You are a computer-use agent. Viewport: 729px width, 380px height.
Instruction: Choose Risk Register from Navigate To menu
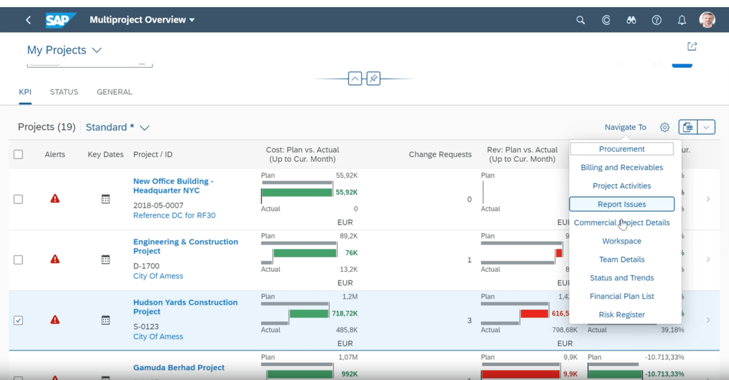[622, 314]
